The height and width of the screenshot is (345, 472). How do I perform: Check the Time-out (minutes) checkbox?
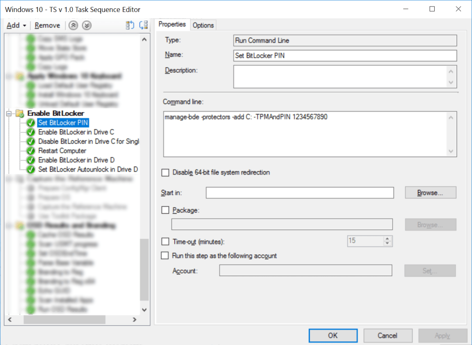pos(165,242)
